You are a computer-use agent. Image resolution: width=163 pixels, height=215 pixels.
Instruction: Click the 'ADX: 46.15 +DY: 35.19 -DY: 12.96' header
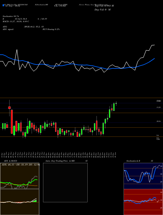coord(21,165)
